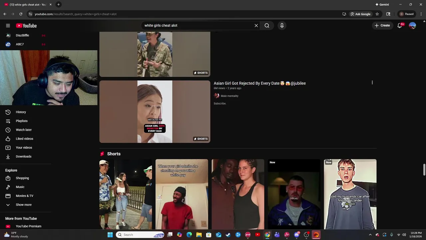Click the page scrollbar thumb

point(424,170)
